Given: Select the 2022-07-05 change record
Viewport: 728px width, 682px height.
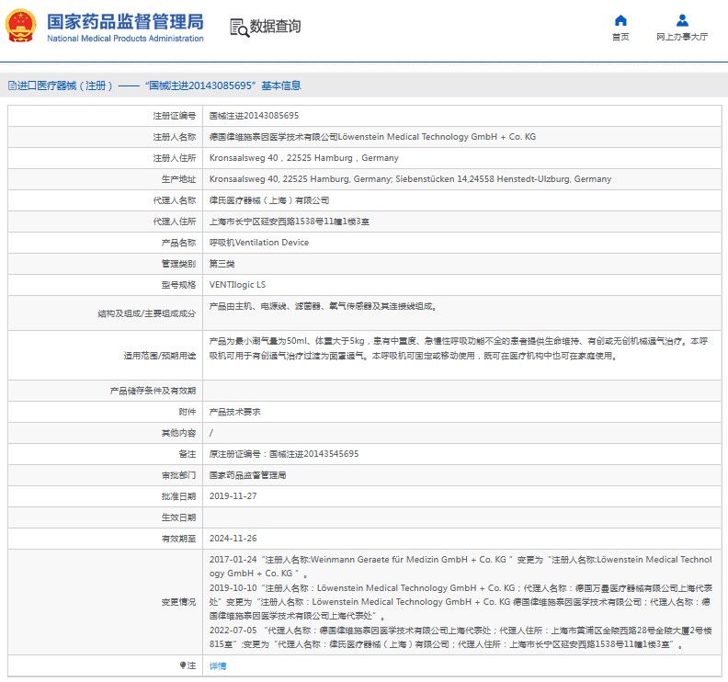Looking at the screenshot, I should [461, 638].
